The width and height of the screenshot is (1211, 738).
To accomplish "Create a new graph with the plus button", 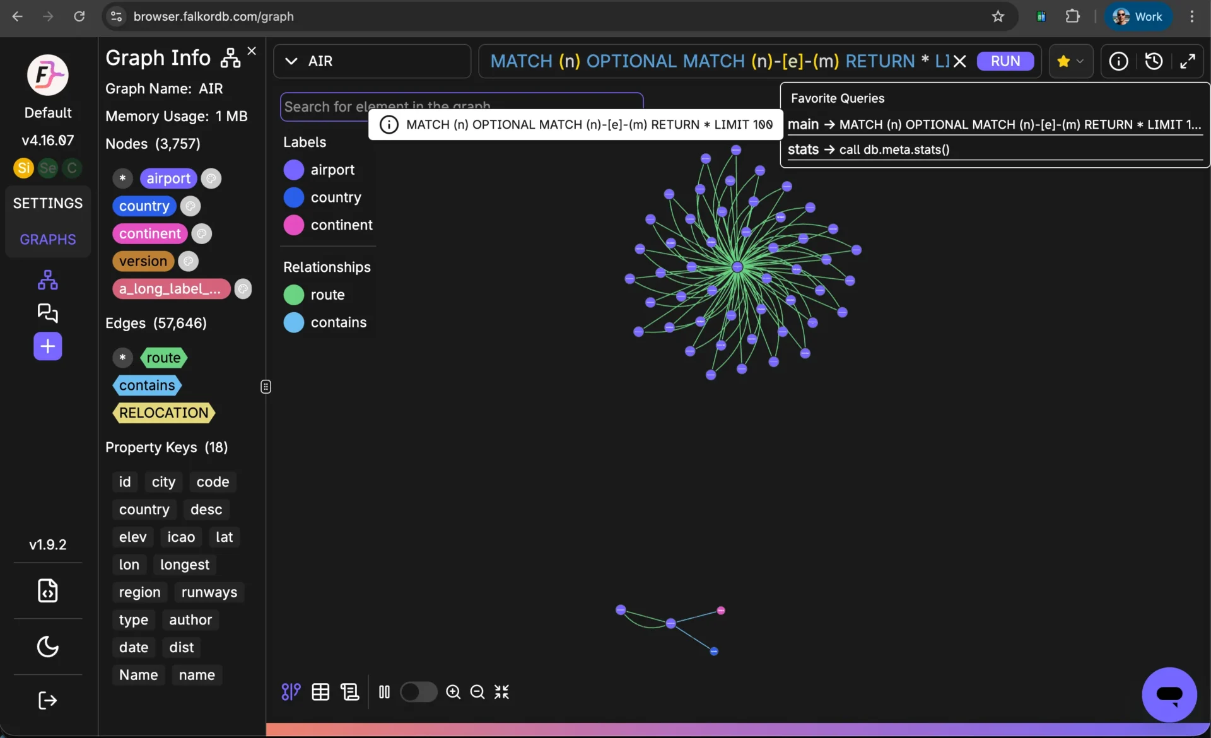I will [x=47, y=346].
